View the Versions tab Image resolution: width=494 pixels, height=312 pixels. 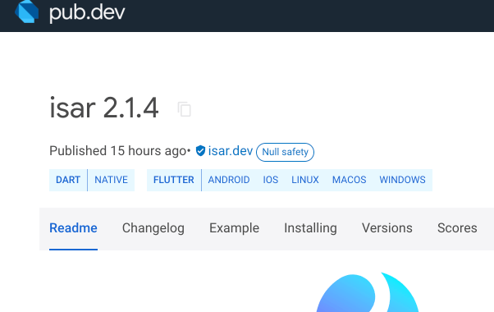pos(387,228)
